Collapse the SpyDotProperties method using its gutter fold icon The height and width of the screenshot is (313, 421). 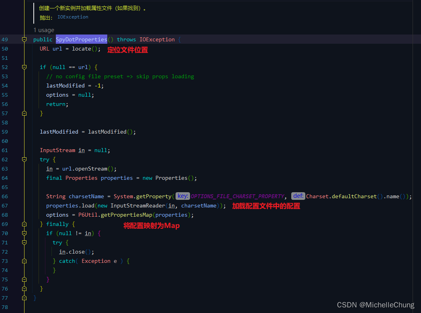coord(24,39)
